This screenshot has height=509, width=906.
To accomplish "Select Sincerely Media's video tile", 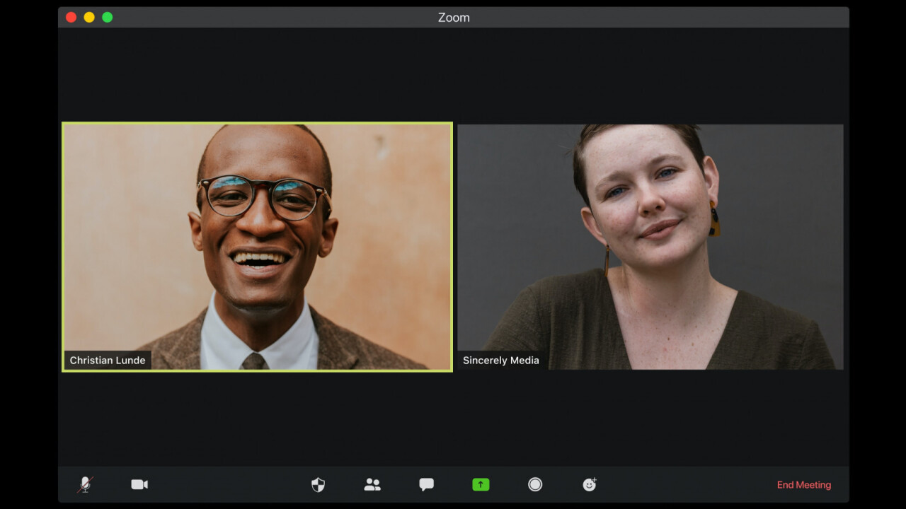I will [x=650, y=246].
